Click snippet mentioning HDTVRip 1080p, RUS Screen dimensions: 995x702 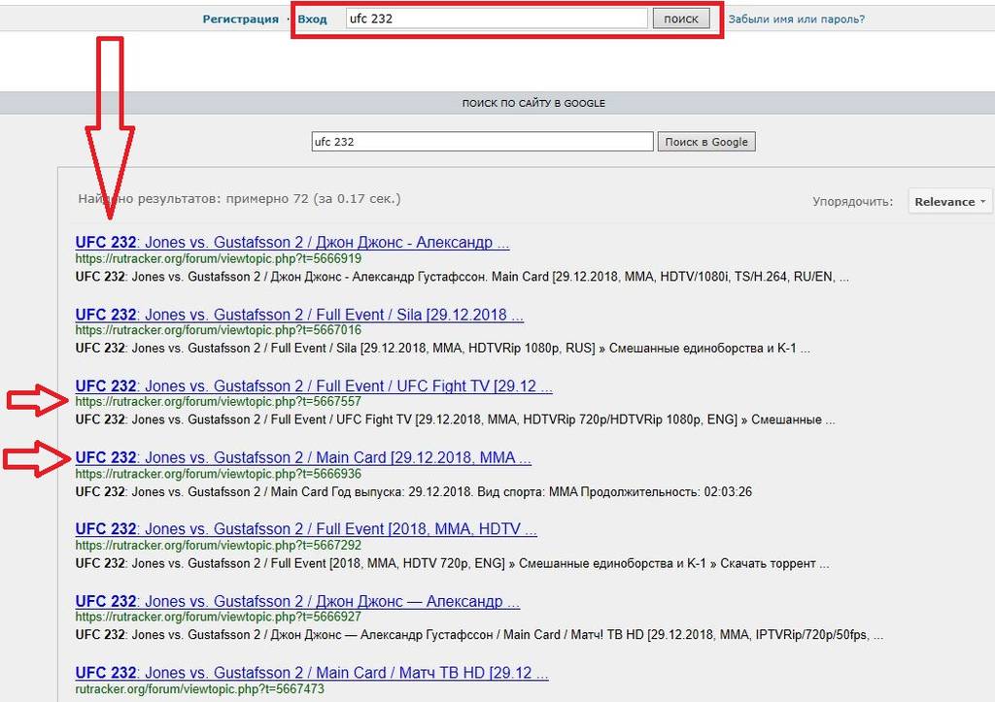pos(442,349)
